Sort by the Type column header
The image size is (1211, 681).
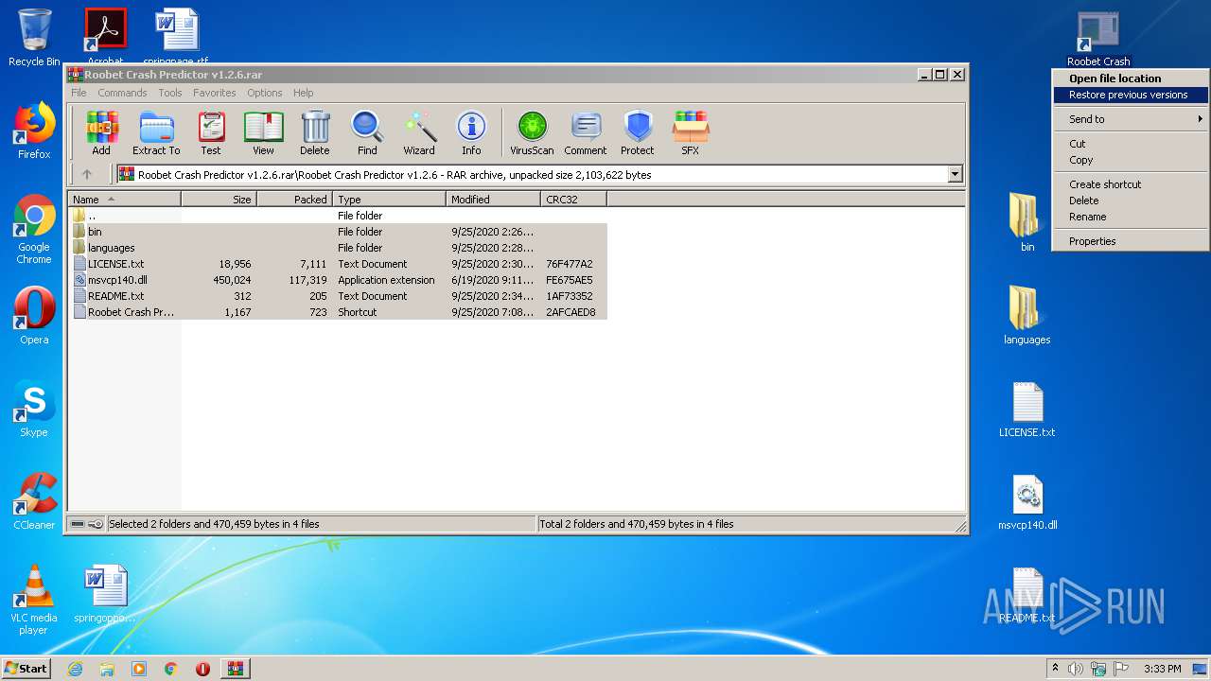[389, 200]
